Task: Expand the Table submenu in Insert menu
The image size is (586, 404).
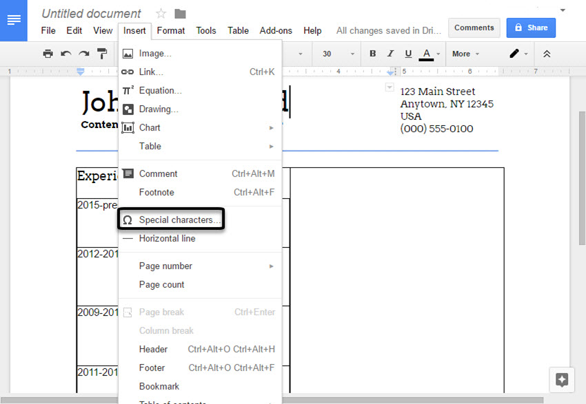Action: click(200, 146)
